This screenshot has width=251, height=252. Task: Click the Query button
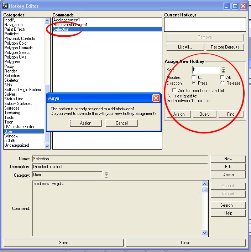click(204, 114)
